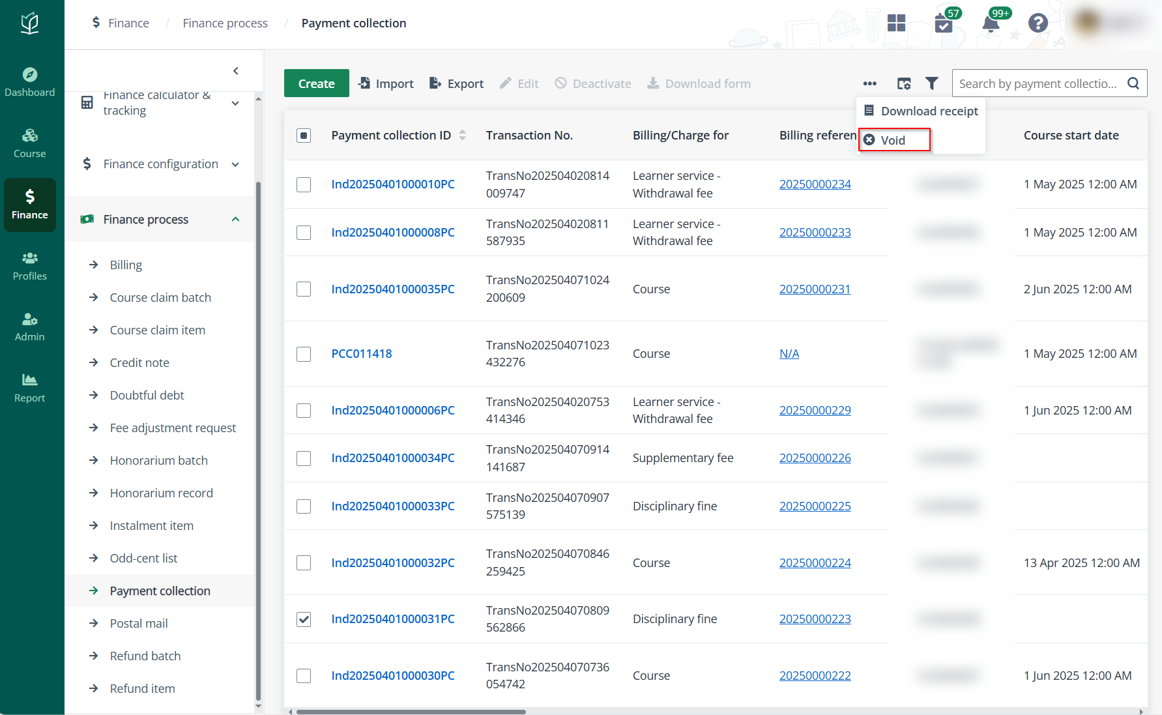This screenshot has height=715, width=1162.
Task: Click the side menu vertical scrollbar
Action: pyautogui.click(x=258, y=441)
